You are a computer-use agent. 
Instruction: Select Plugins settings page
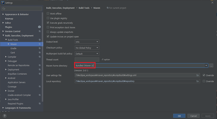pos(9,27)
